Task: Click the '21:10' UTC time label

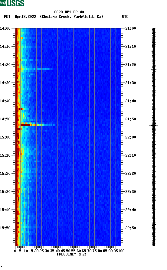Action: pos(131,47)
